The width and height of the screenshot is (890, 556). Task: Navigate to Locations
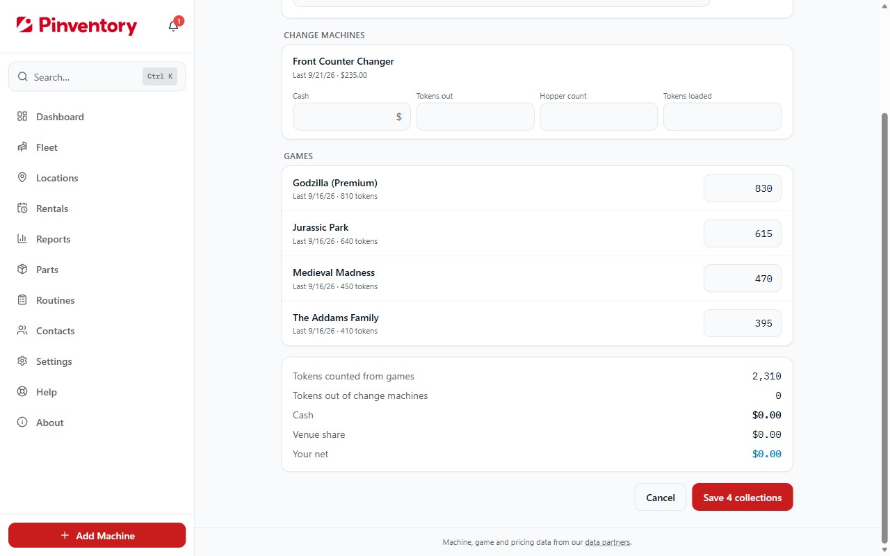coord(97,178)
